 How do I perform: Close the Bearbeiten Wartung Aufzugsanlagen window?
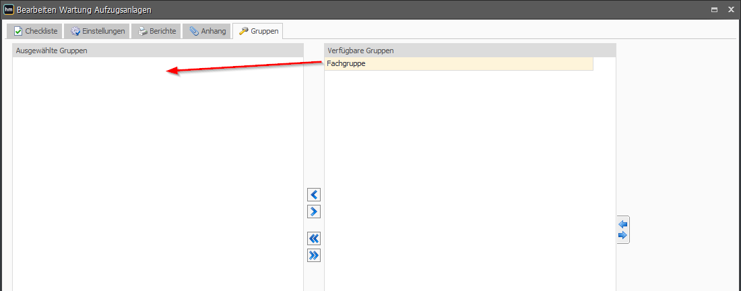[731, 9]
